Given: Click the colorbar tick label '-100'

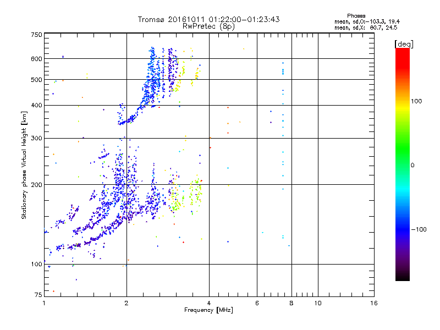Looking at the screenshot, I should click(x=419, y=229).
